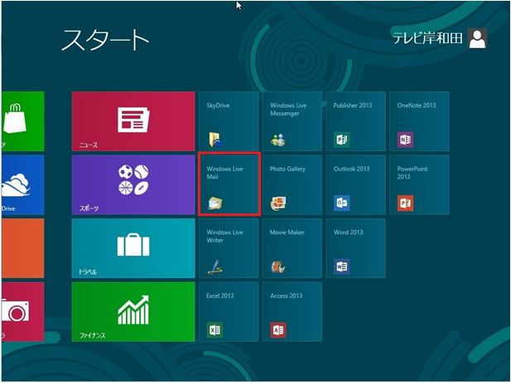This screenshot has width=511, height=383.
Task: Open the ニュース news tile
Action: pyautogui.click(x=133, y=122)
